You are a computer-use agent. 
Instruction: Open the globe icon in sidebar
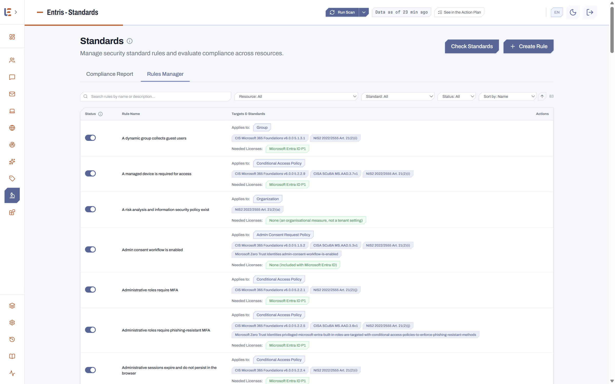[12, 128]
